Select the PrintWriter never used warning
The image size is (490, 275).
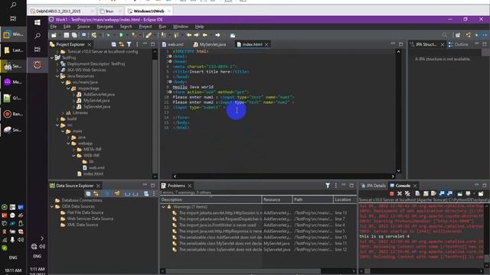coord(217,225)
